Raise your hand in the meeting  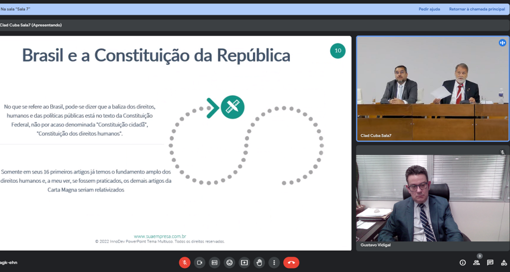pyautogui.click(x=259, y=262)
